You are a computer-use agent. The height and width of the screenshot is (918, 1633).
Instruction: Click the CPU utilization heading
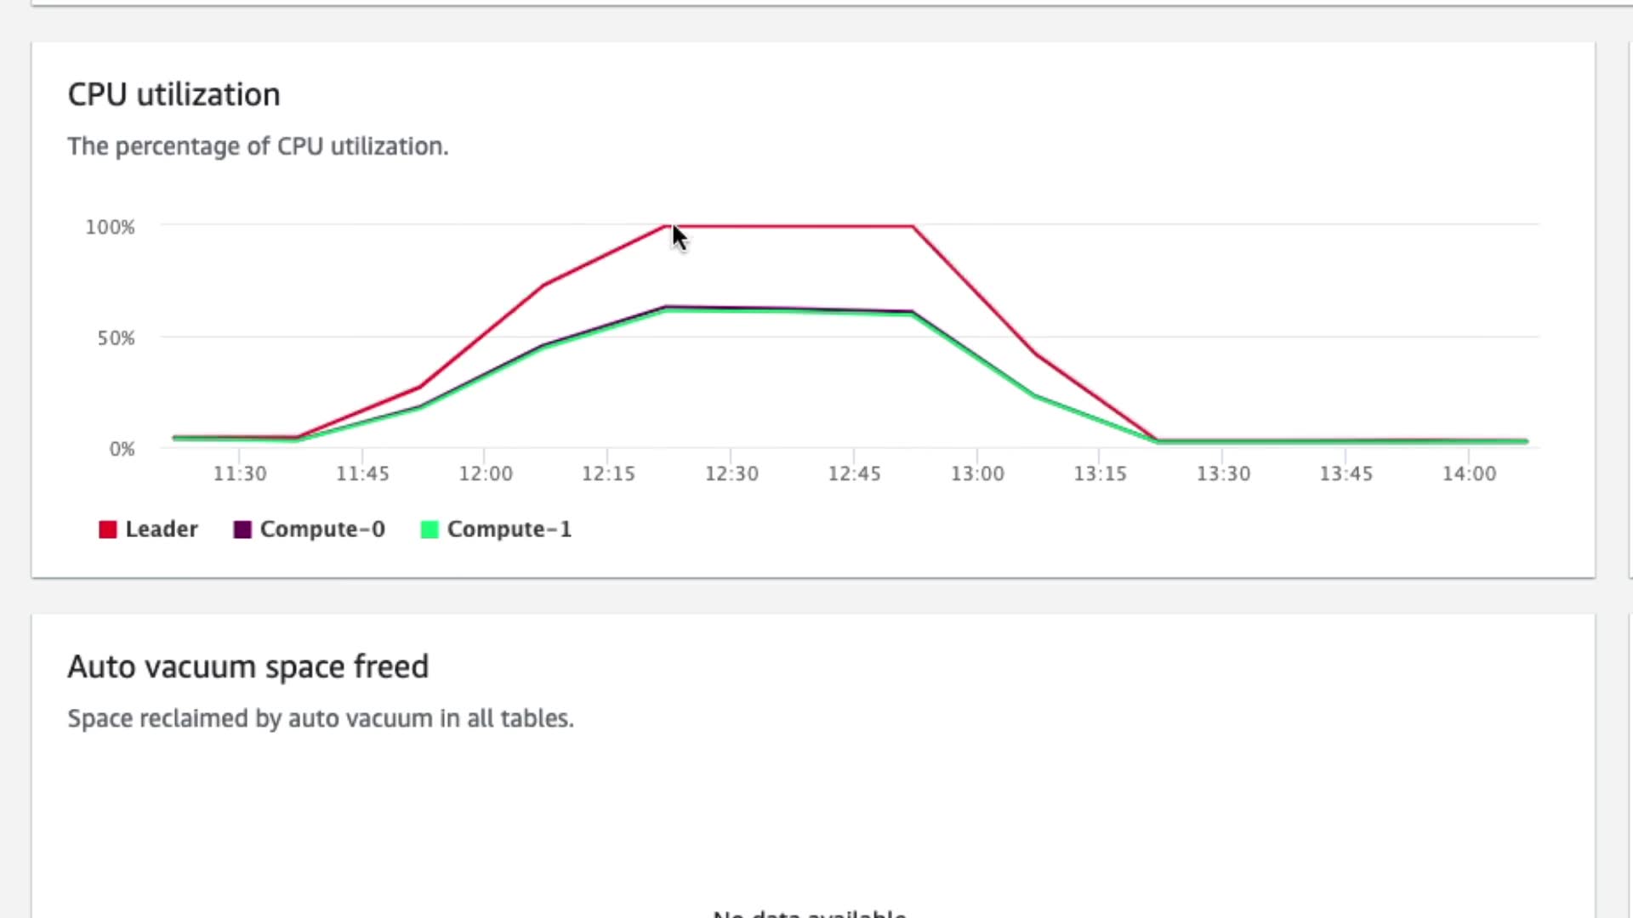pos(174,94)
